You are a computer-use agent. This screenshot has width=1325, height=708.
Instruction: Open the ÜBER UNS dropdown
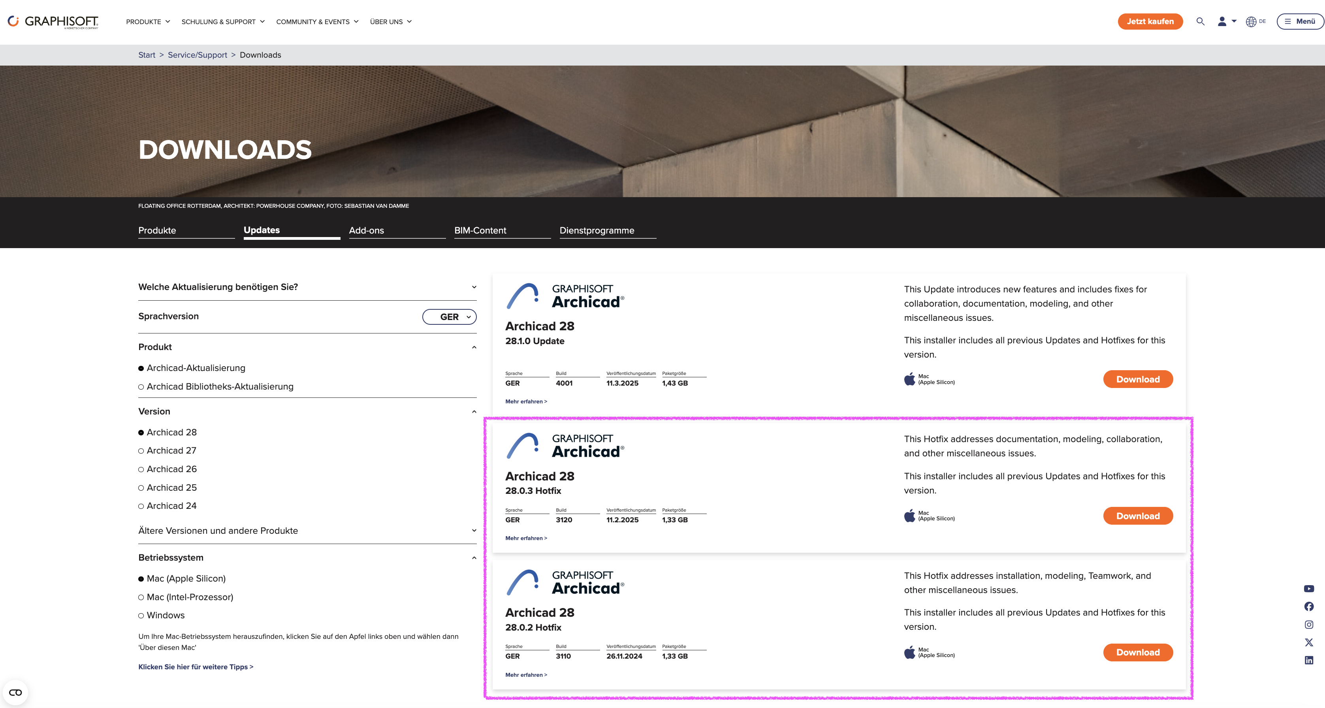point(391,22)
